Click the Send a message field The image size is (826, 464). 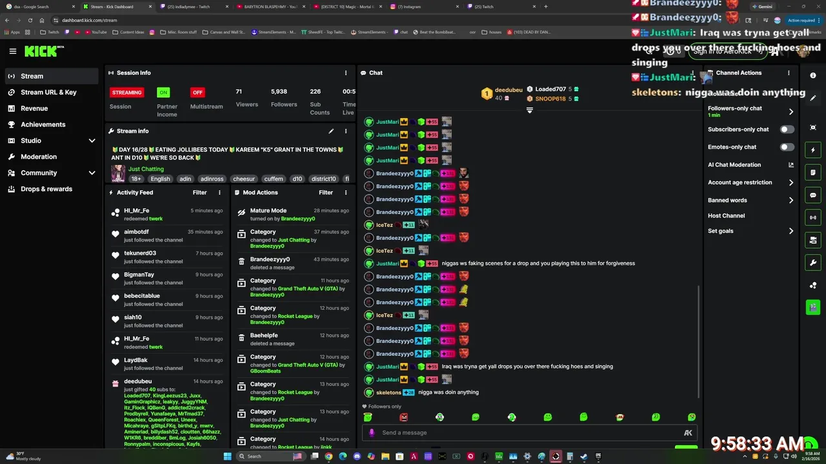click(529, 433)
